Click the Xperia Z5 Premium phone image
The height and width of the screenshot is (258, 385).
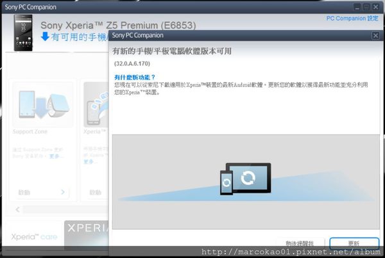[x=23, y=33]
